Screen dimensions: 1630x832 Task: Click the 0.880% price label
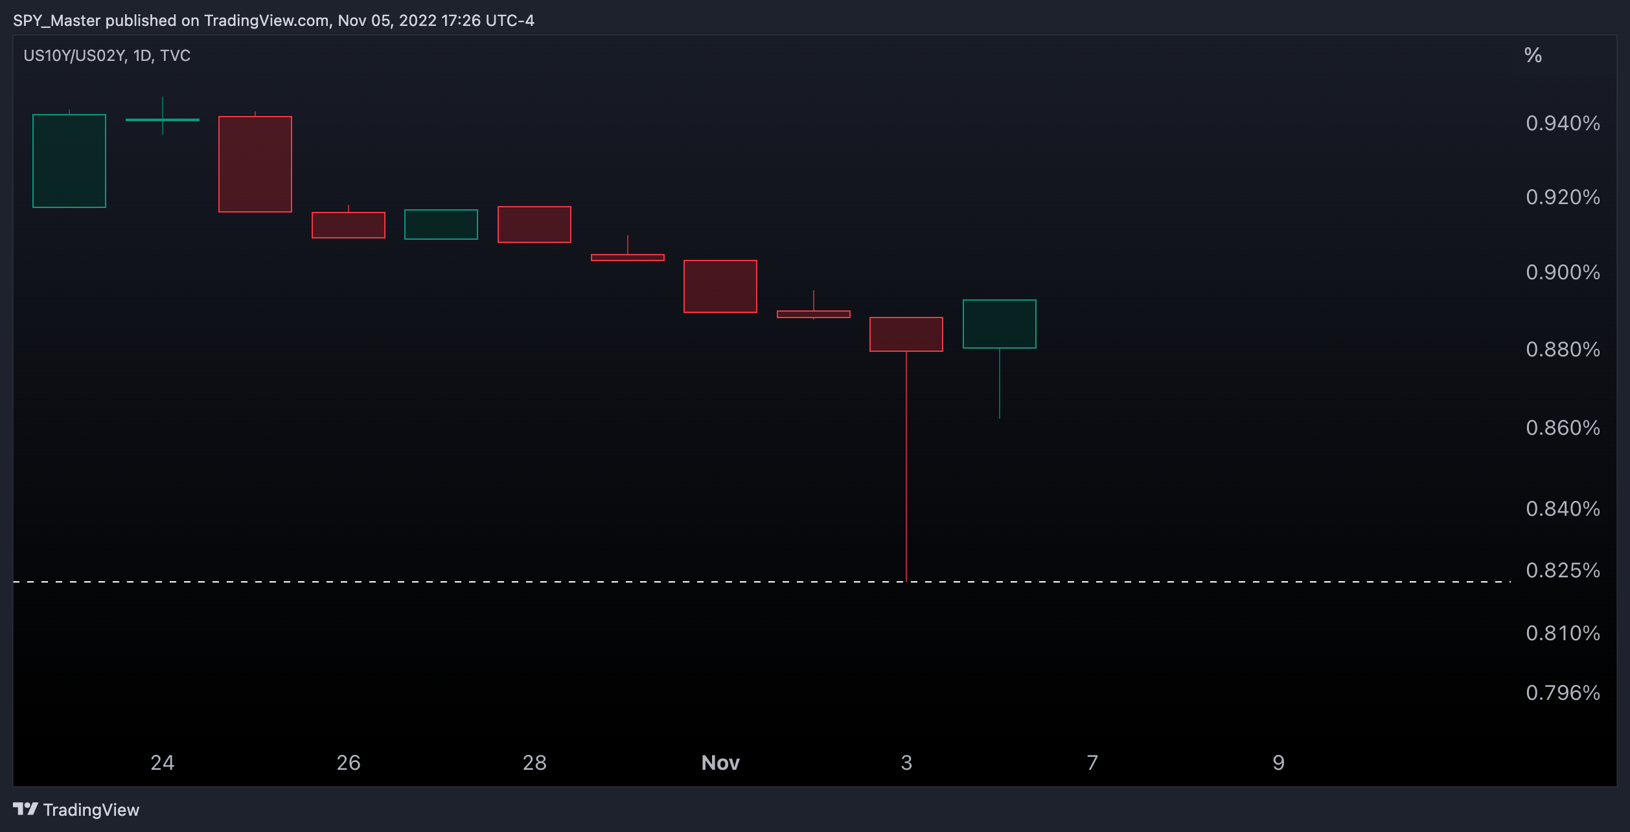tap(1563, 349)
